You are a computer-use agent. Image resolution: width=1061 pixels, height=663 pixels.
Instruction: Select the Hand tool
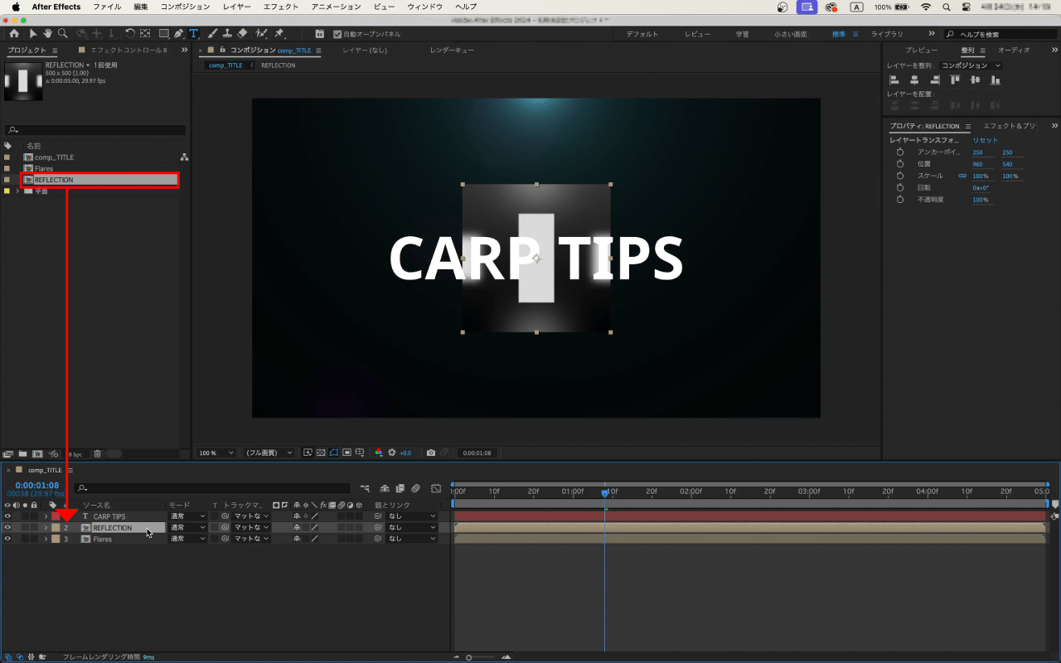point(48,34)
